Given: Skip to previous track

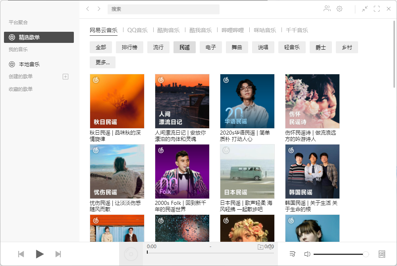Looking at the screenshot, I should click(21, 254).
